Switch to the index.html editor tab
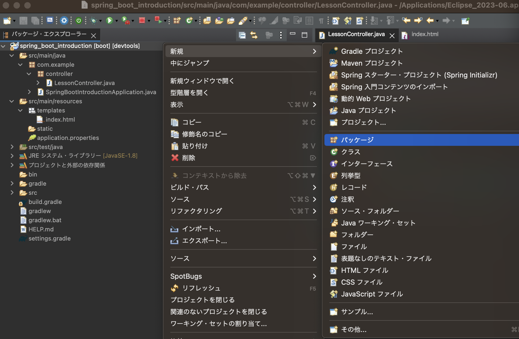 click(x=426, y=34)
